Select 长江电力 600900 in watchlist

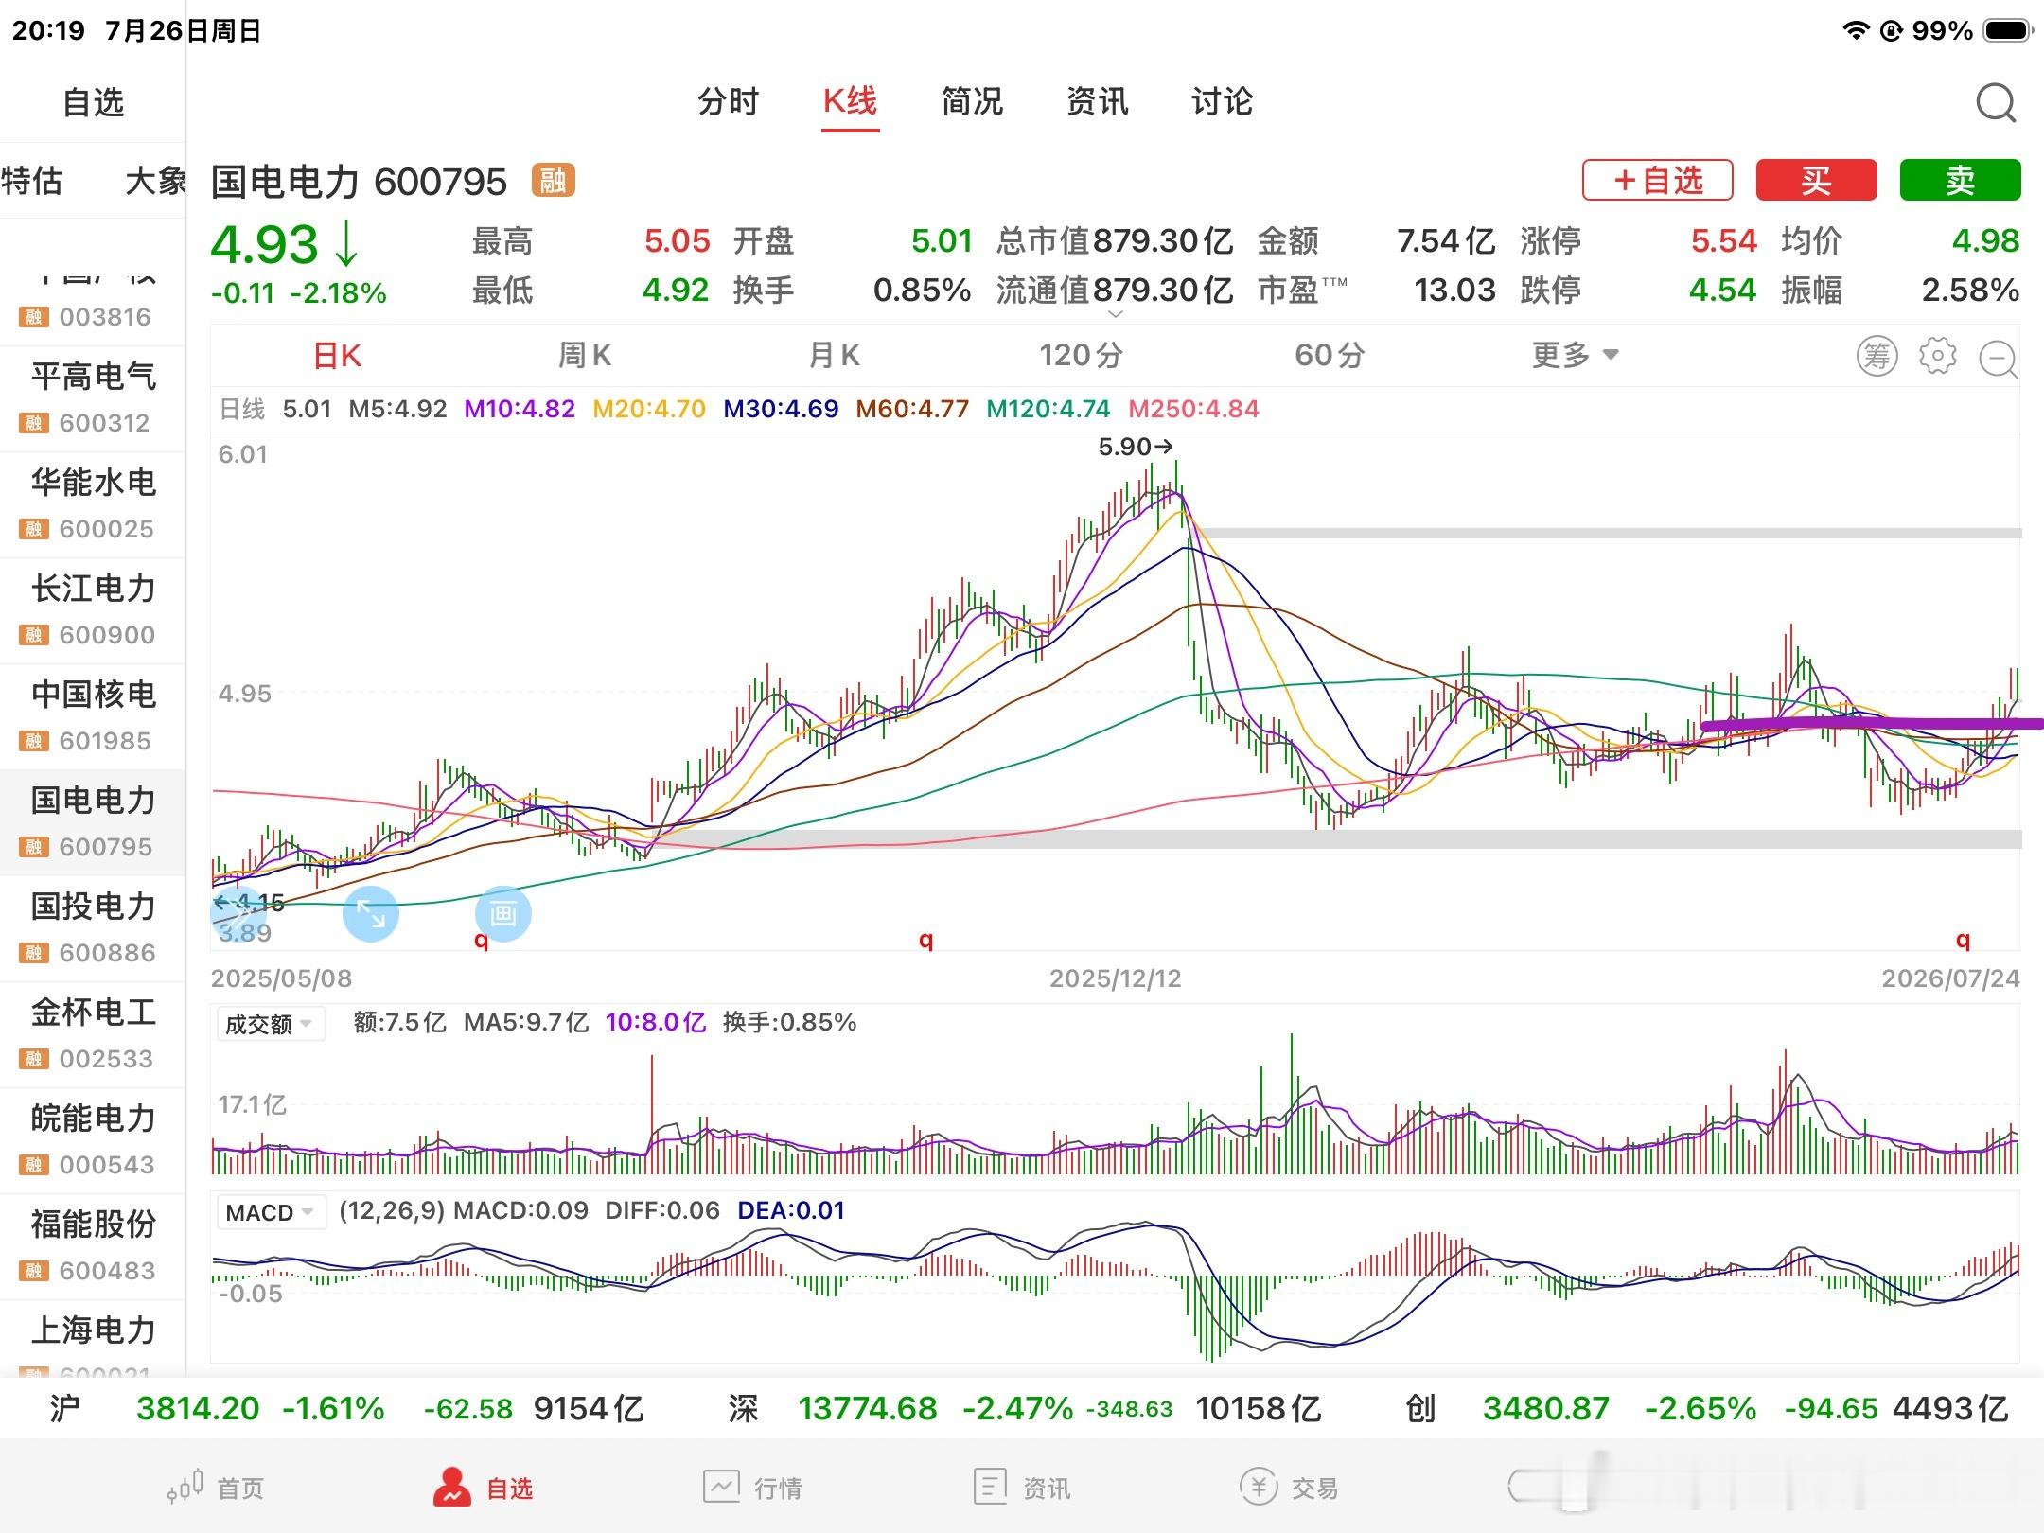[93, 610]
